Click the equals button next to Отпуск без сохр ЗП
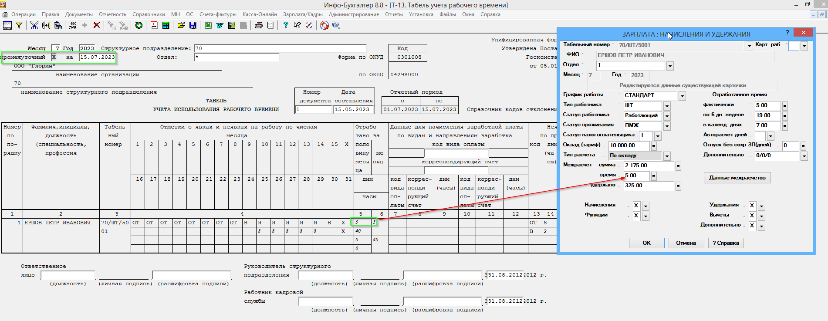This screenshot has width=828, height=321. [x=803, y=146]
